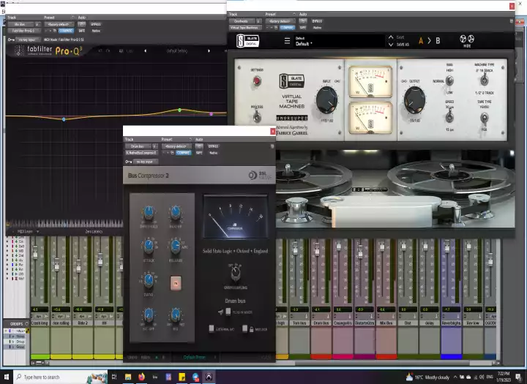Click the Threshold knob on Bus Compressor
Viewport: 527px width, 384px height.
pyautogui.click(x=149, y=212)
